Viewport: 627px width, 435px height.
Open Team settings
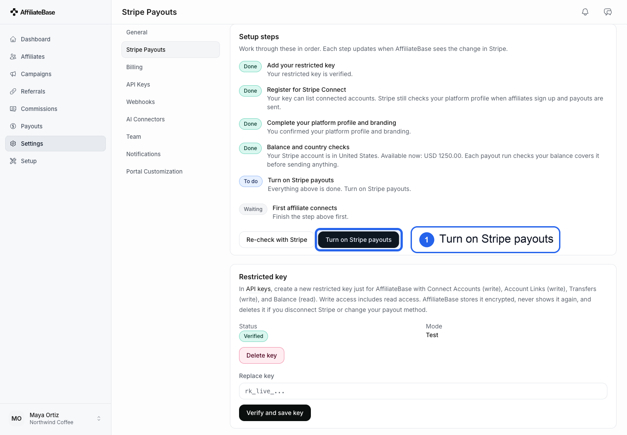click(x=171, y=137)
